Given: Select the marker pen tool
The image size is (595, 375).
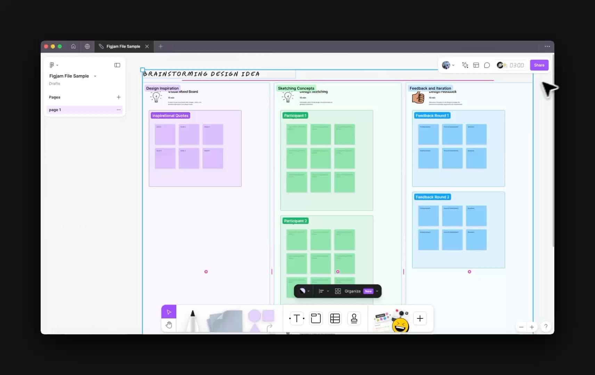Looking at the screenshot, I should [192, 320].
